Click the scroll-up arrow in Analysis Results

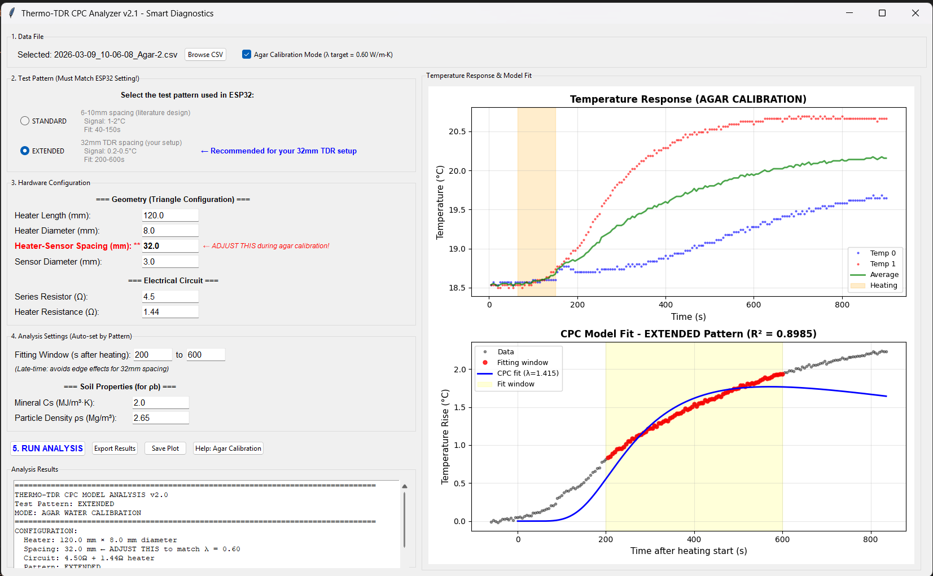click(404, 486)
